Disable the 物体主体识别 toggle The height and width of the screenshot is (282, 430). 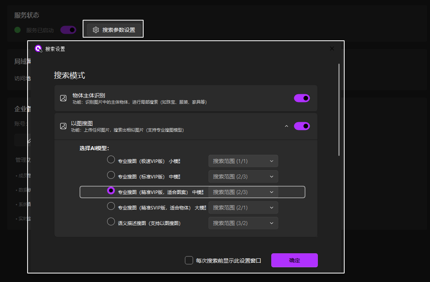302,98
